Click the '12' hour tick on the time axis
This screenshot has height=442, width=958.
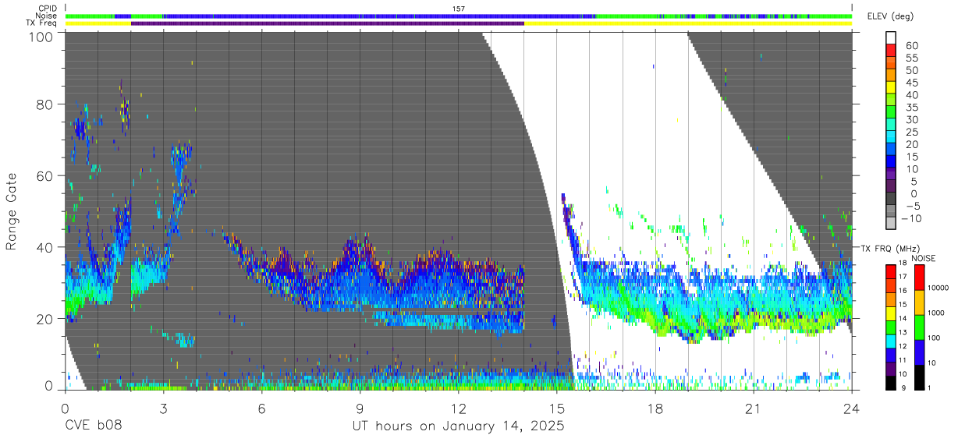pyautogui.click(x=458, y=408)
